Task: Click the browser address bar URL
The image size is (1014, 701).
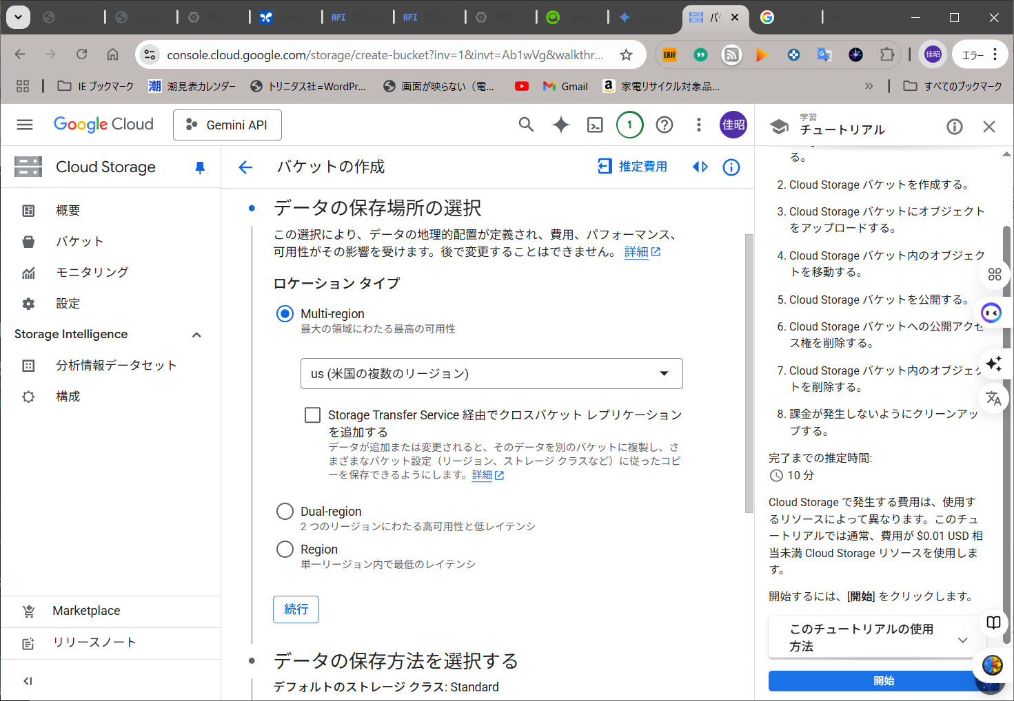Action: [x=385, y=55]
